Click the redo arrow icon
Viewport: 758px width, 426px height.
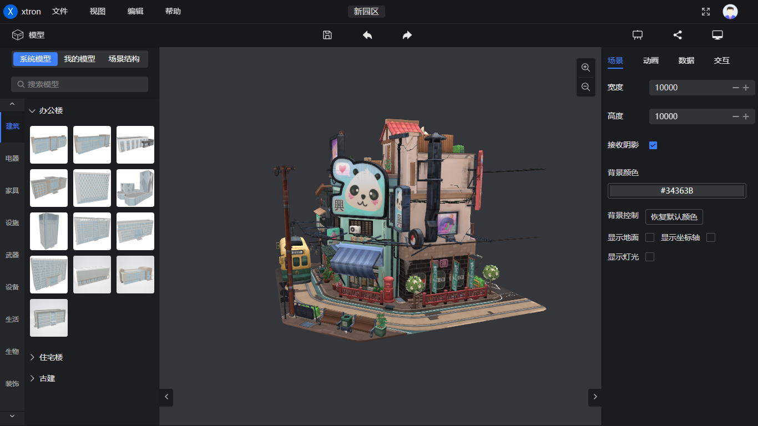pos(407,35)
